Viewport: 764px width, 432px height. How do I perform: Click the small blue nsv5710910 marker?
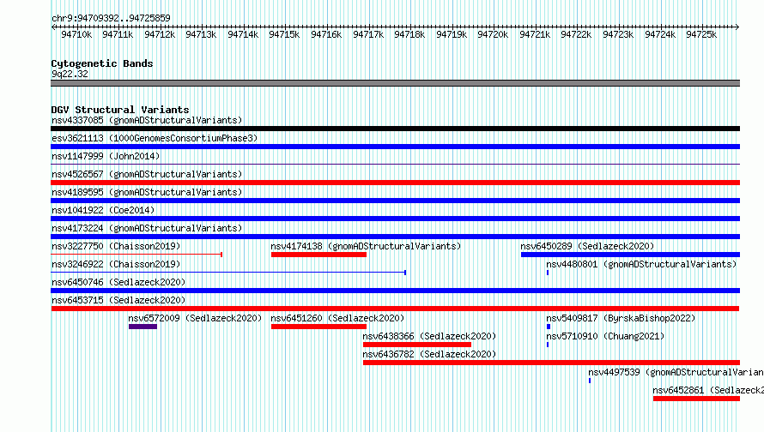tap(548, 345)
